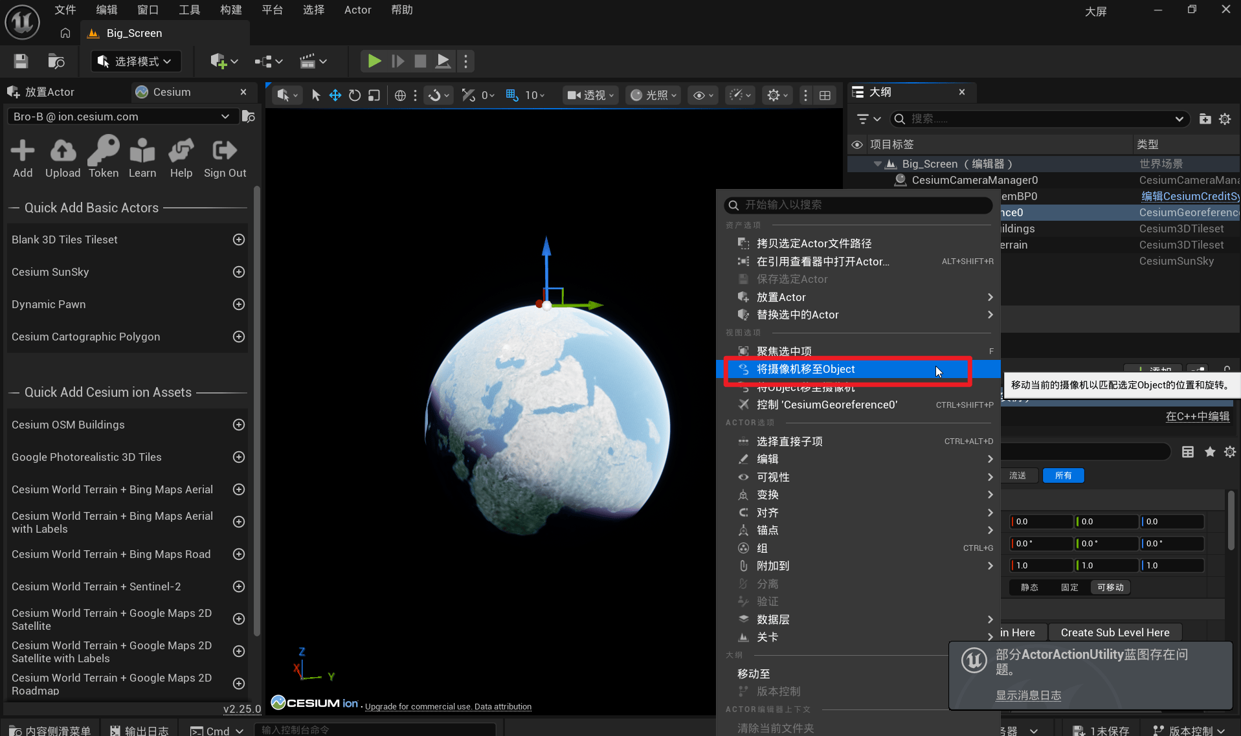Select the 静态 mobility option
The image size is (1241, 736).
pyautogui.click(x=1029, y=588)
